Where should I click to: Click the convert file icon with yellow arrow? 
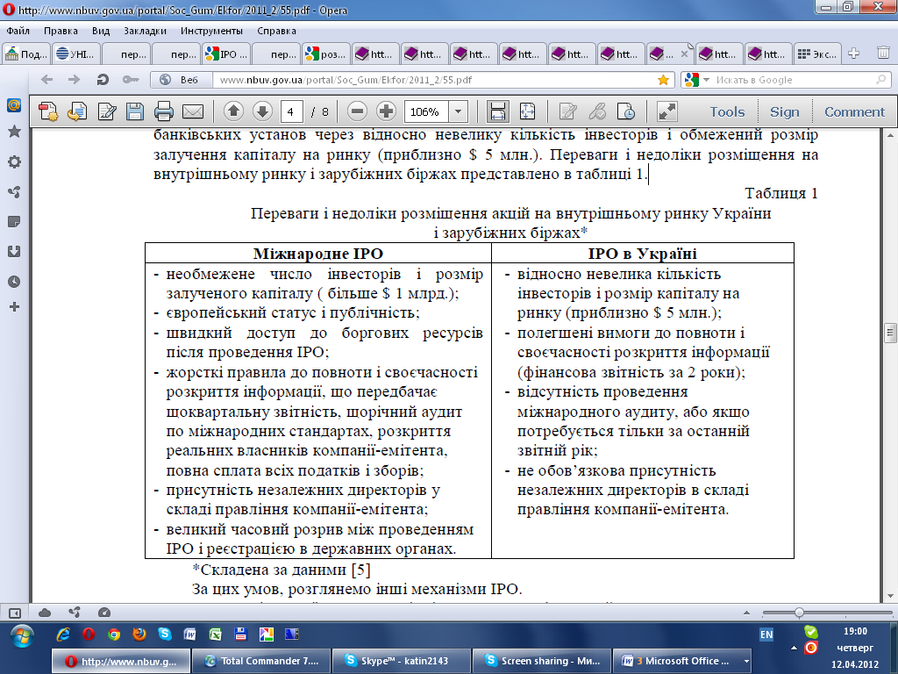(x=77, y=111)
